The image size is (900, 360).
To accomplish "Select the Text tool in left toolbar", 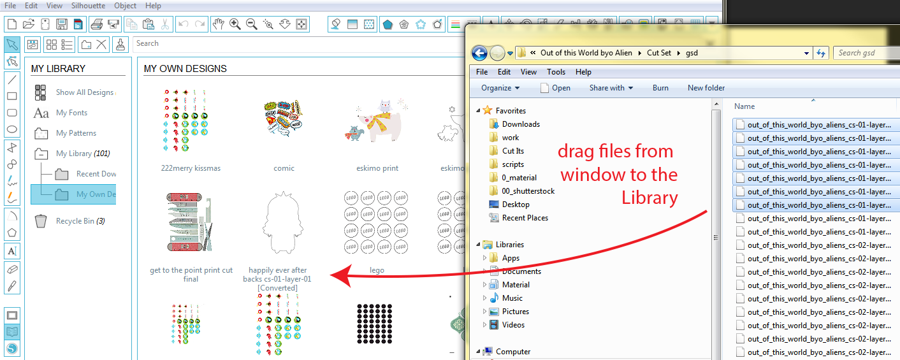I will coord(12,250).
